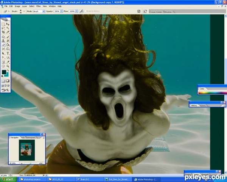Screen dimensions: 227x182
Task: Open the Flow slider arrow
Action: [x=76, y=11]
